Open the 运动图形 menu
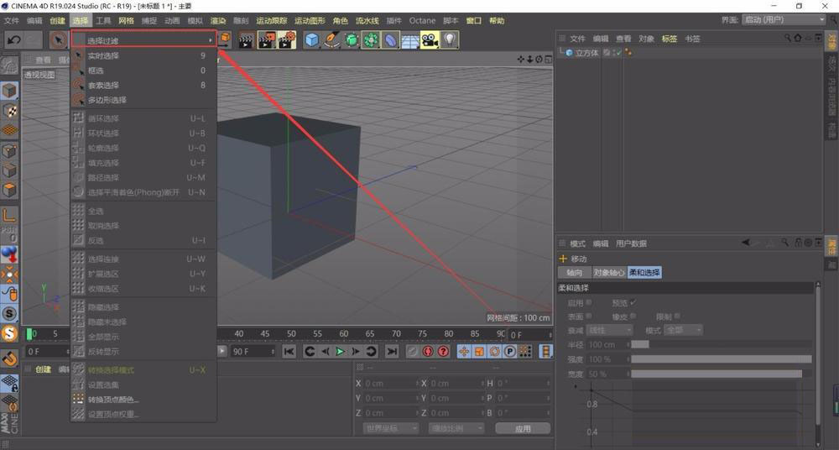This screenshot has height=450, width=839. click(310, 21)
